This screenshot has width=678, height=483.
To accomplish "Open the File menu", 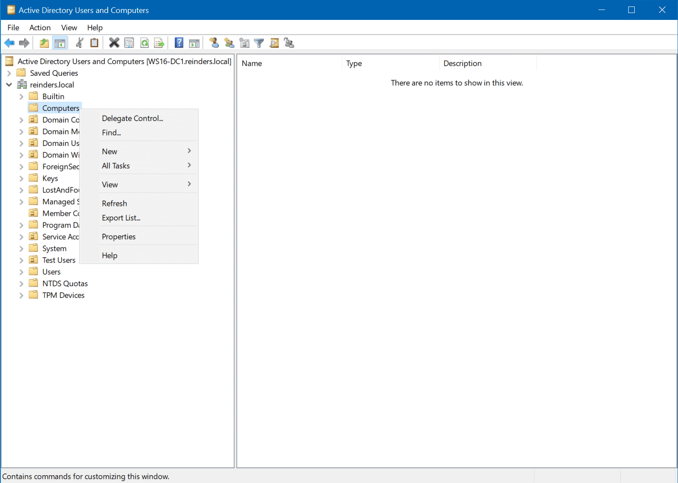I will (13, 28).
